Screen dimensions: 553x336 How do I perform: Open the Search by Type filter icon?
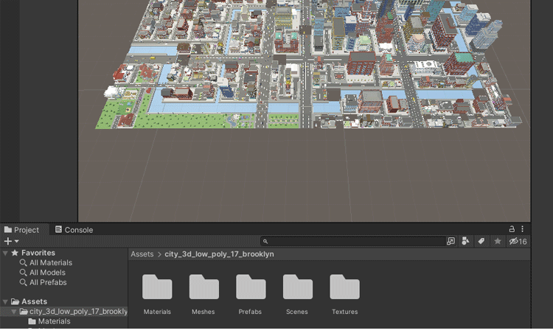(x=466, y=241)
